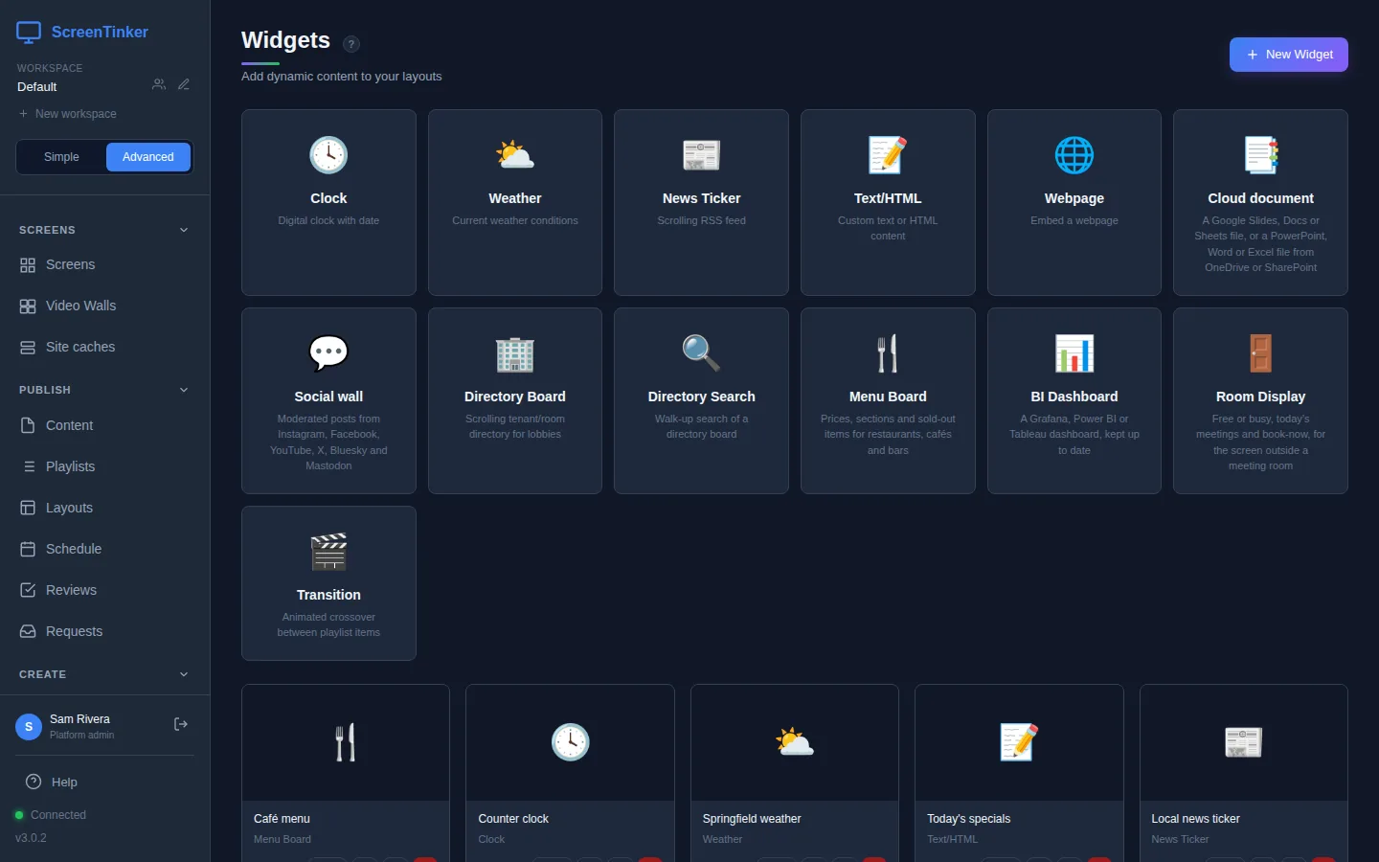Open the Today's specials widget thumbnail
Viewport: 1379px width, 862px height.
tap(1019, 742)
